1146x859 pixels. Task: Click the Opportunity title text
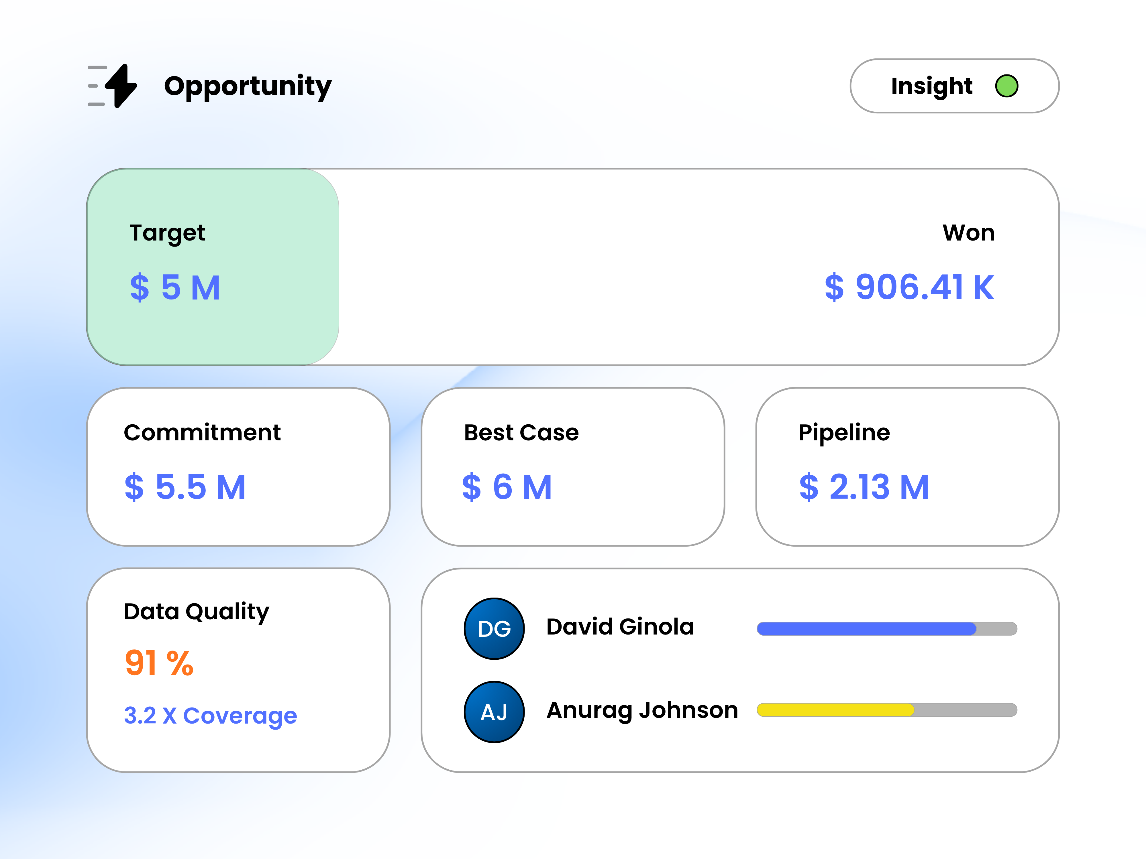click(x=248, y=86)
